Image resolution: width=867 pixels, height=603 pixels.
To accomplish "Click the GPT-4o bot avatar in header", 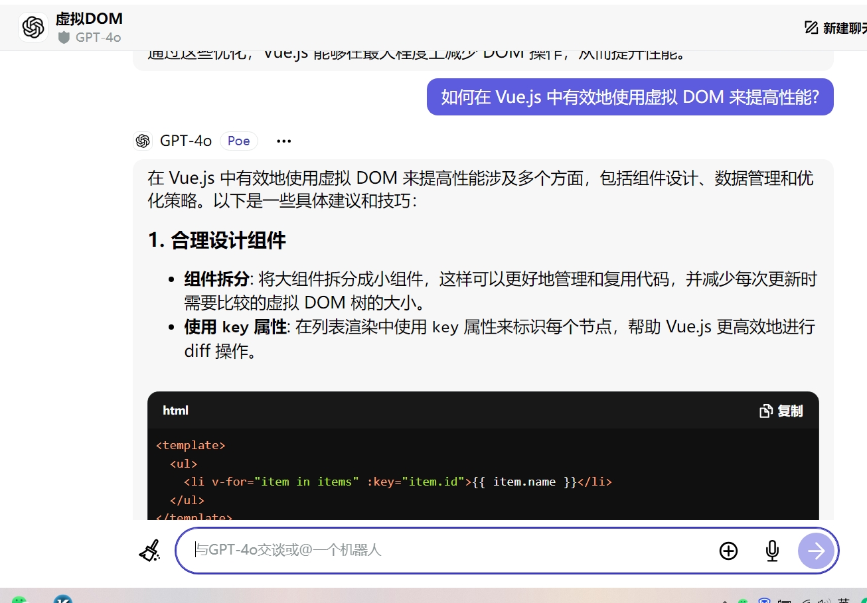I will point(33,28).
